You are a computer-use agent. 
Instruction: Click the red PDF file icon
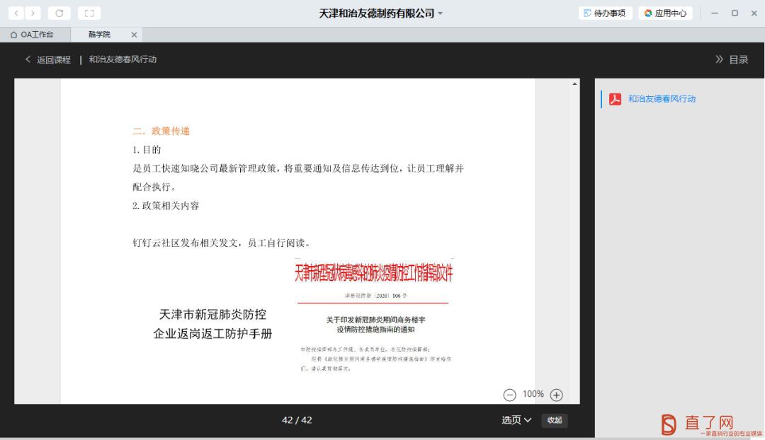(x=615, y=99)
